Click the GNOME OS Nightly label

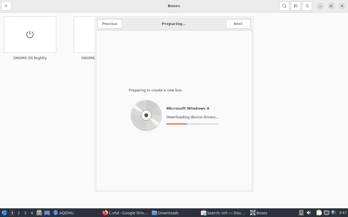tap(30, 58)
